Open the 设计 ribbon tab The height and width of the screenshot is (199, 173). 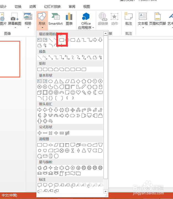click(x=3, y=6)
